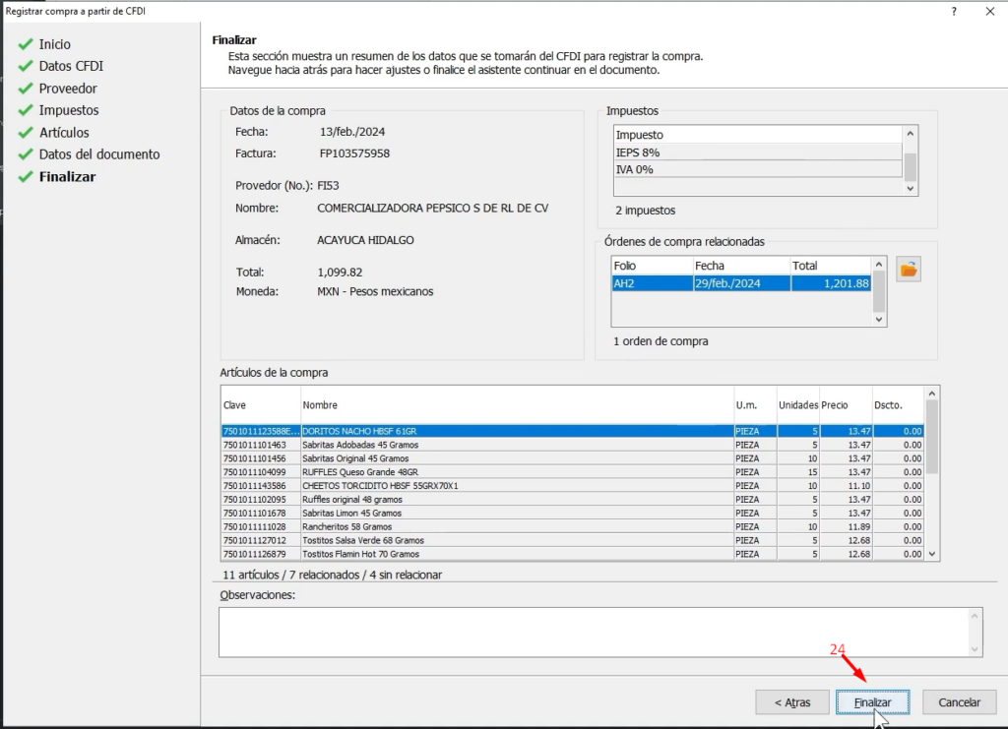Jump to the Datos CFDI step
The height and width of the screenshot is (729, 1008).
click(71, 66)
